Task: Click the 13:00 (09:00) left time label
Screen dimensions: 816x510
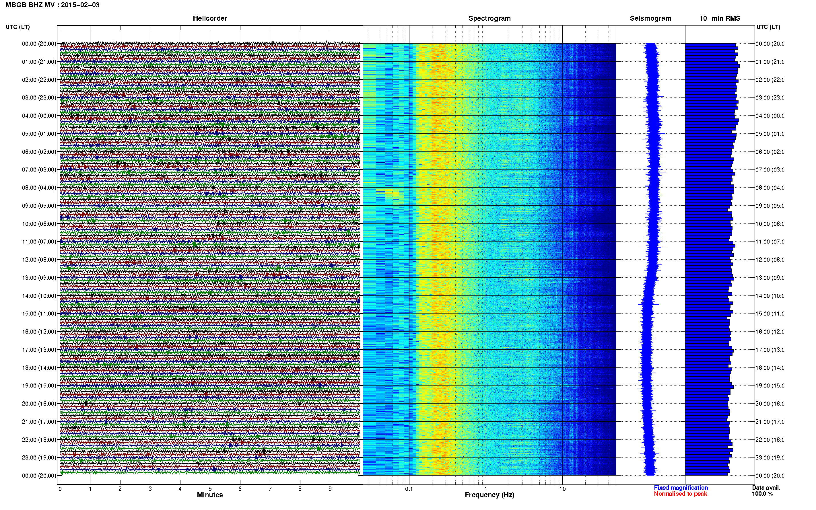Action: 39,278
